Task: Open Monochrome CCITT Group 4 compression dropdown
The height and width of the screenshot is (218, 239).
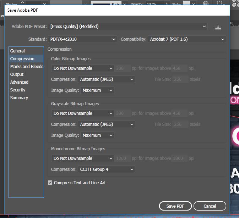Action: click(106, 169)
